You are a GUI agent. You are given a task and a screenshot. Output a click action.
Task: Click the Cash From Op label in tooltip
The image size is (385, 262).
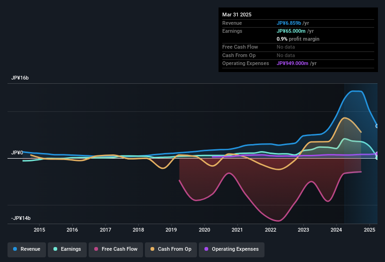pos(239,55)
